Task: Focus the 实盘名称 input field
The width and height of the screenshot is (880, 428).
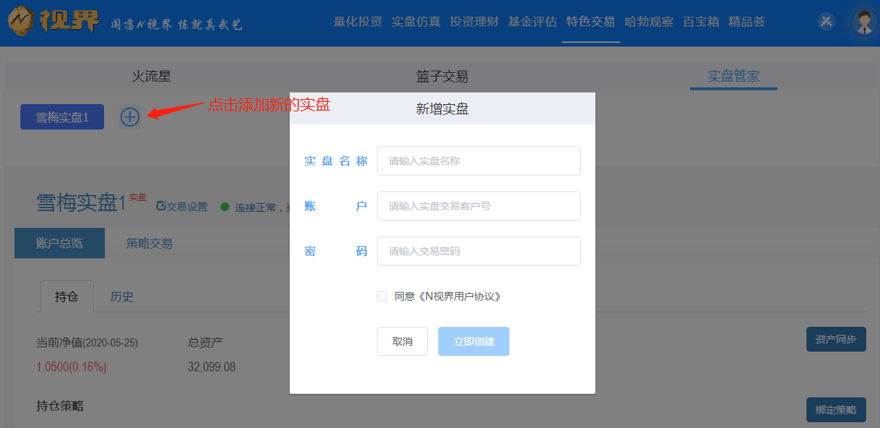Action: pyautogui.click(x=479, y=161)
